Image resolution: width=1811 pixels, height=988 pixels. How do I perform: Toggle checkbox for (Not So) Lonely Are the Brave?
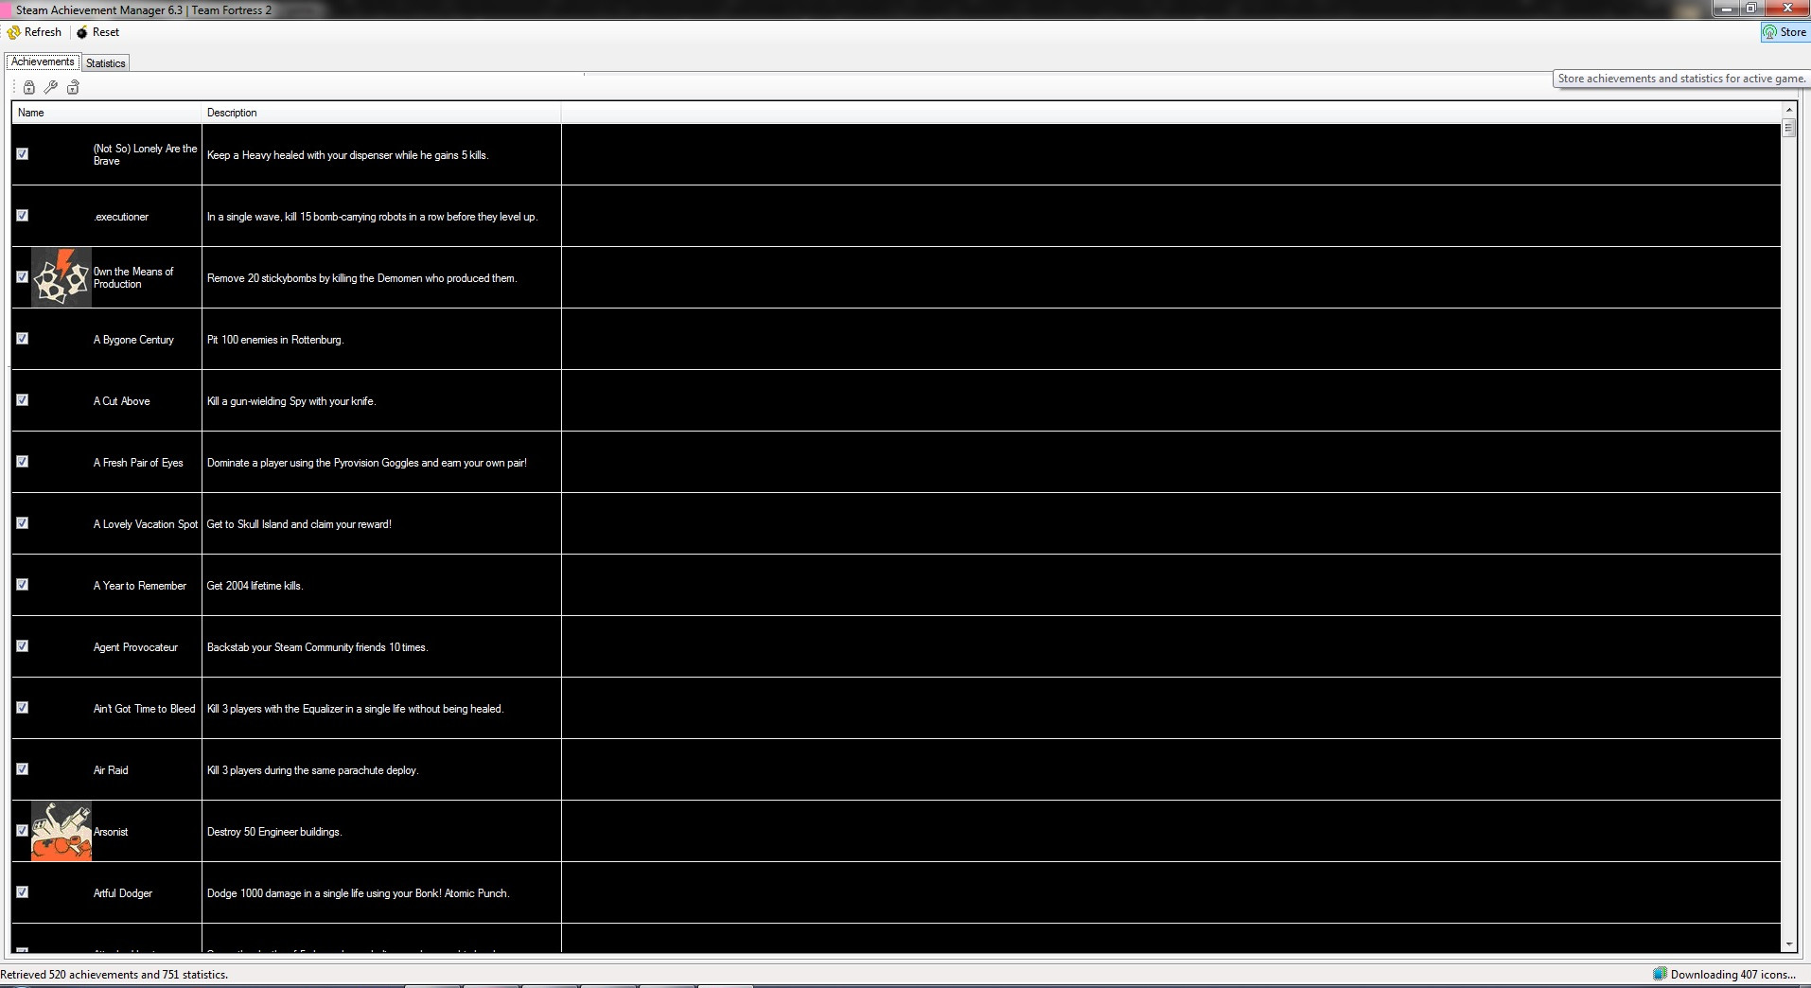[x=23, y=154]
